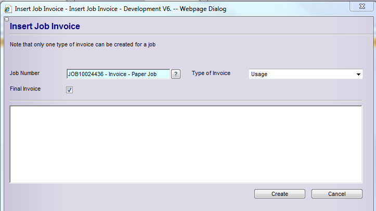Click into the Job Number input field
This screenshot has height=211, width=376.
[x=118, y=74]
